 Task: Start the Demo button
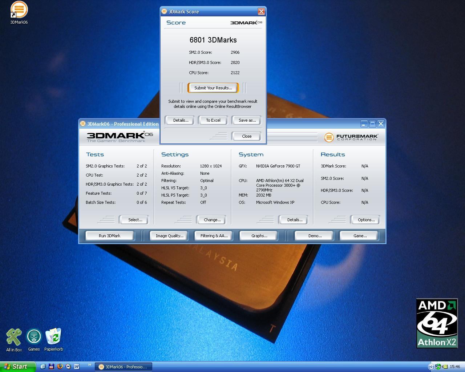315,236
